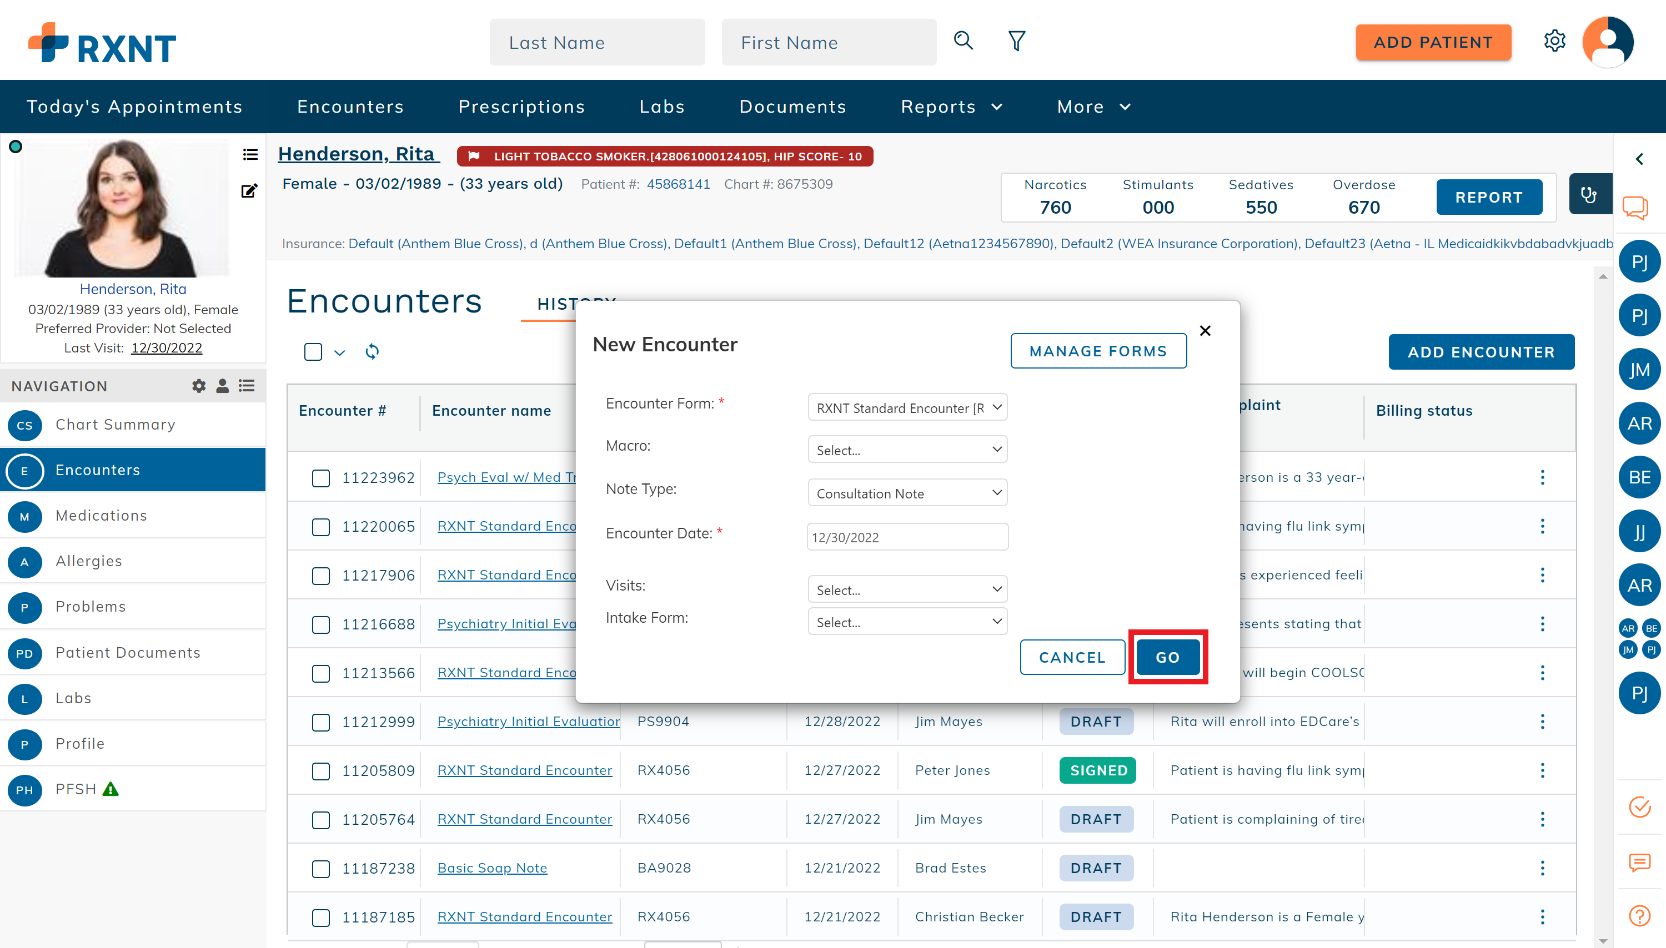
Task: Open navigation settings gear icon
Action: (x=199, y=386)
